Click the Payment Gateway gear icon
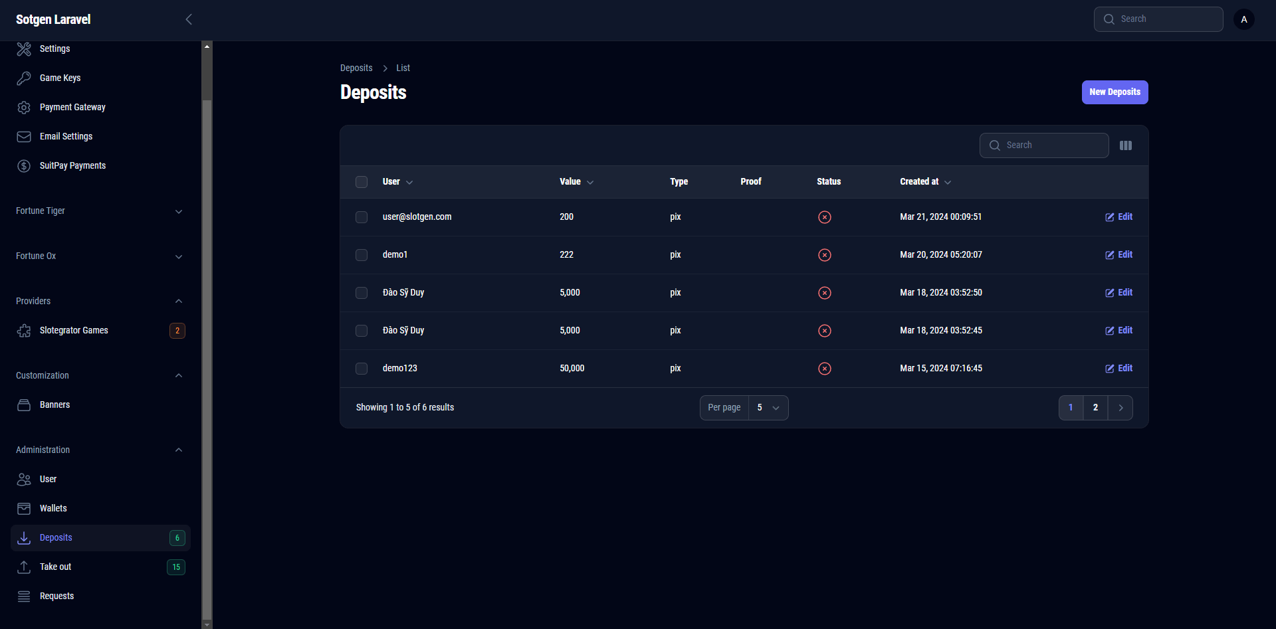Screen dimensions: 1276x629 coord(24,108)
